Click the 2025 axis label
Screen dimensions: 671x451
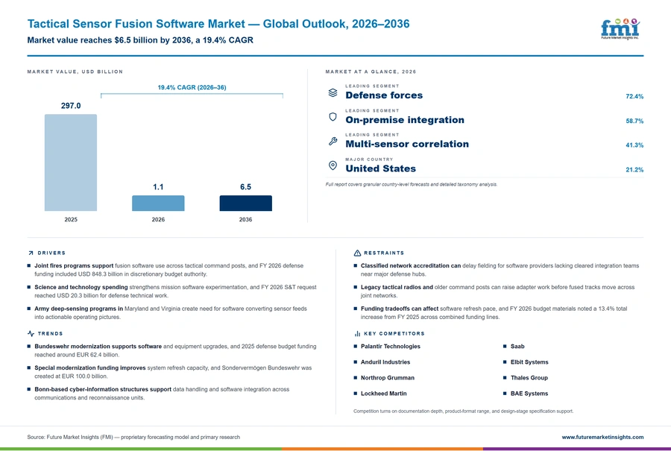pyautogui.click(x=71, y=219)
